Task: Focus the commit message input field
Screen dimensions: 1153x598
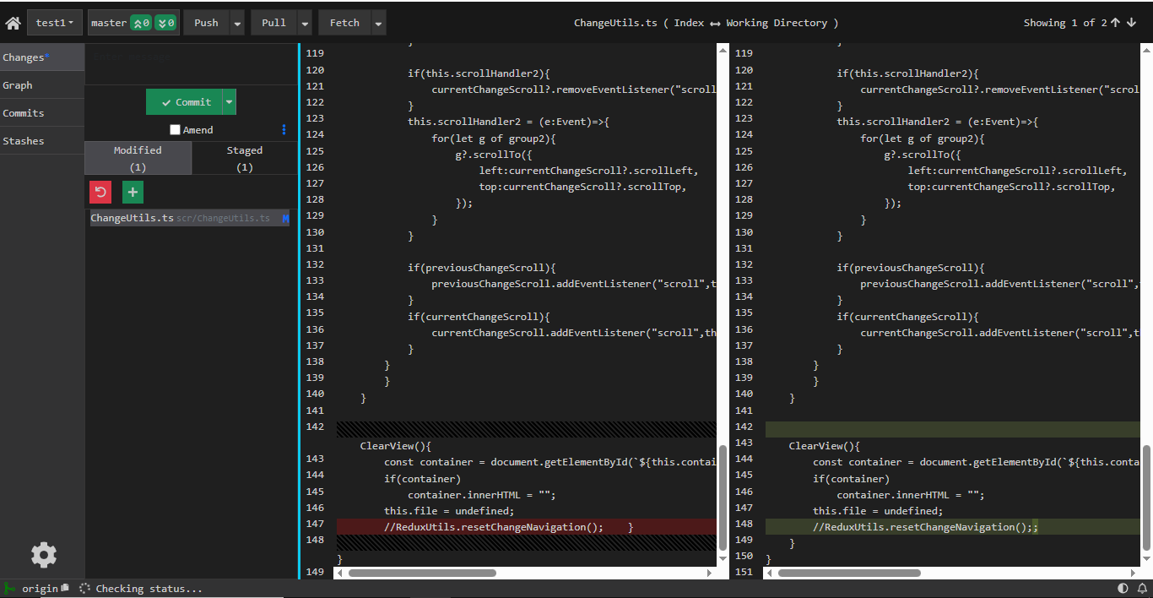Action: [x=191, y=64]
